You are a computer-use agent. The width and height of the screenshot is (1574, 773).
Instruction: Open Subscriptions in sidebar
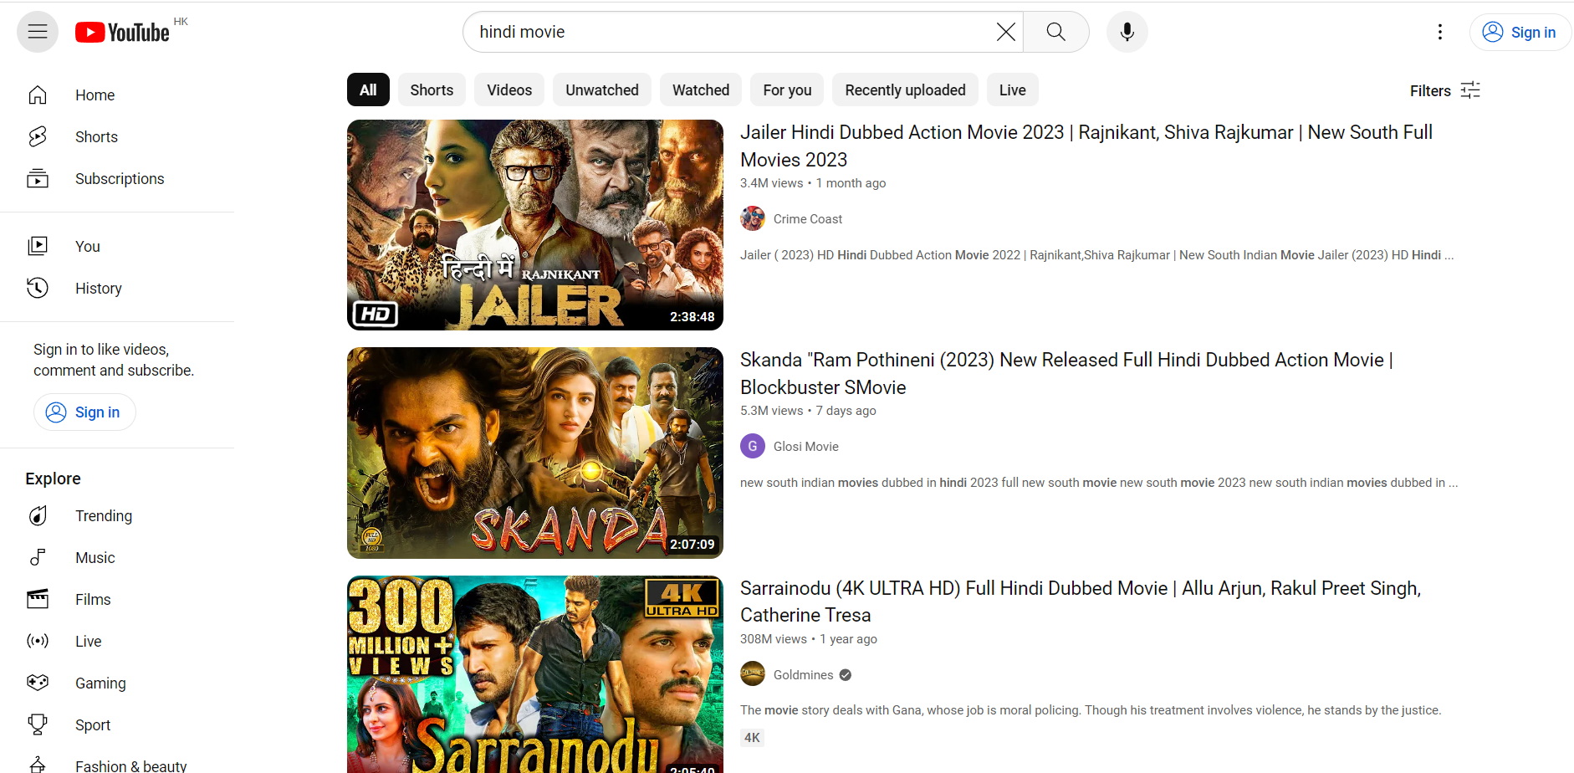point(117,179)
